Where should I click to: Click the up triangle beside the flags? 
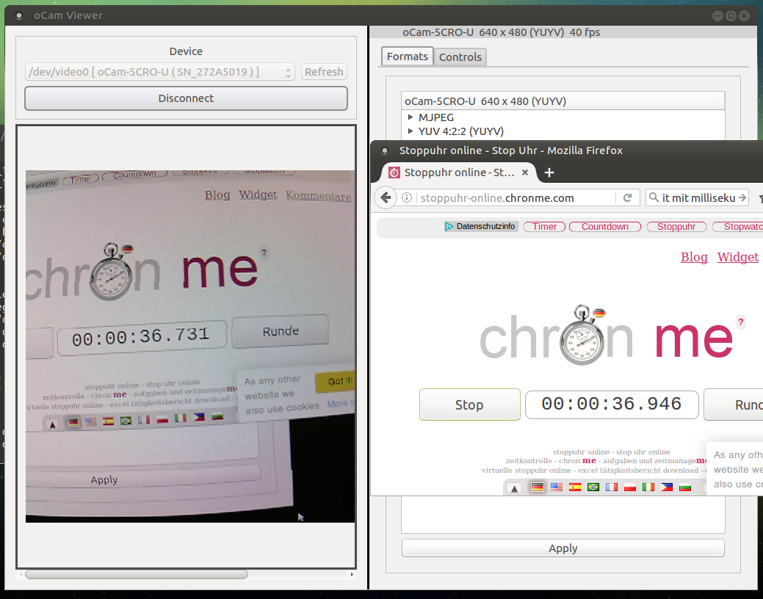click(x=514, y=487)
